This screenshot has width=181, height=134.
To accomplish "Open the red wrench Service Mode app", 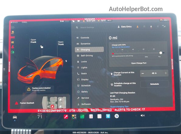I will click(66, 117).
